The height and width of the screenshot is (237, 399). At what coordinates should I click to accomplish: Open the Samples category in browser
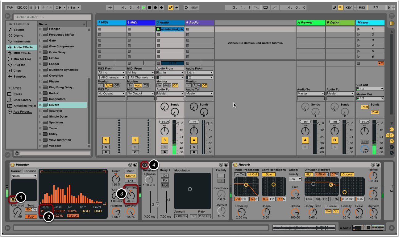tap(19, 77)
